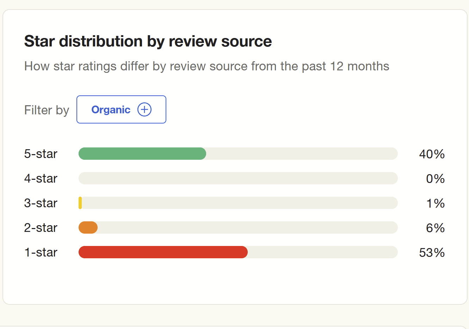Click the orange 2-star bar fill
This screenshot has width=469, height=329.
88,228
